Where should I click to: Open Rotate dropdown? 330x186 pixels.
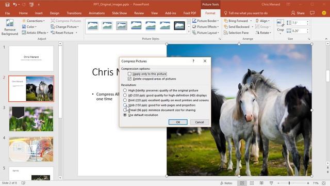coord(263,33)
